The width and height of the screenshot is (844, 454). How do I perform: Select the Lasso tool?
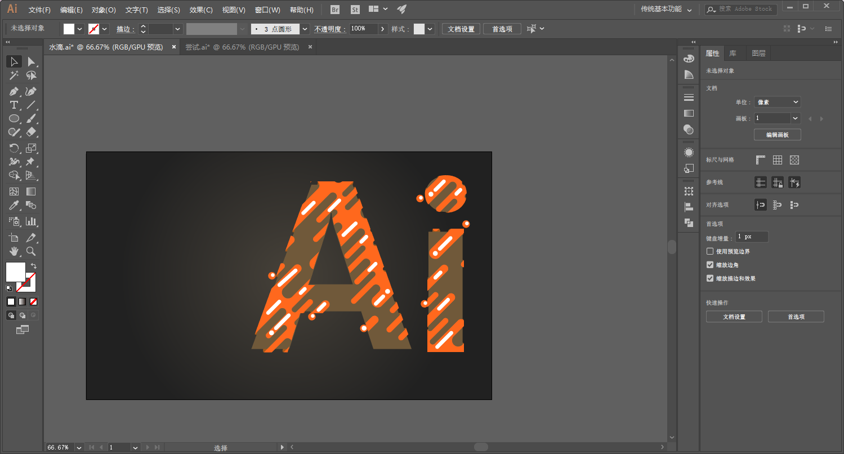(32, 75)
